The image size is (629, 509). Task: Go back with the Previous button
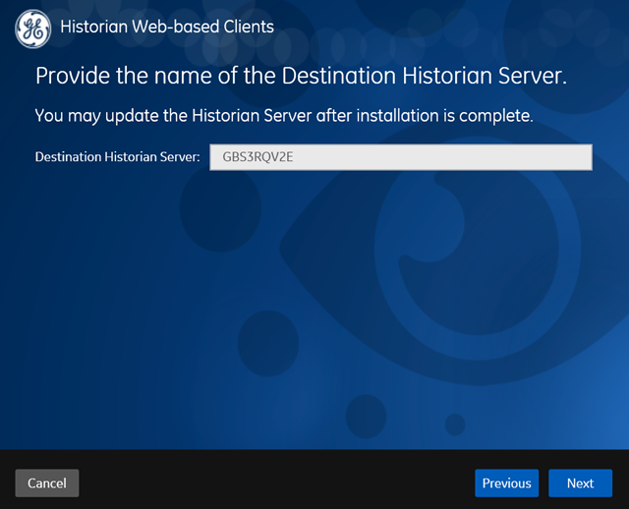point(507,482)
